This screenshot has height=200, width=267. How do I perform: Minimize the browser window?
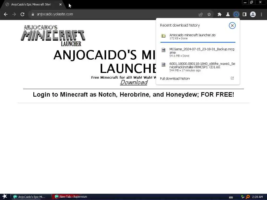[x=245, y=2]
